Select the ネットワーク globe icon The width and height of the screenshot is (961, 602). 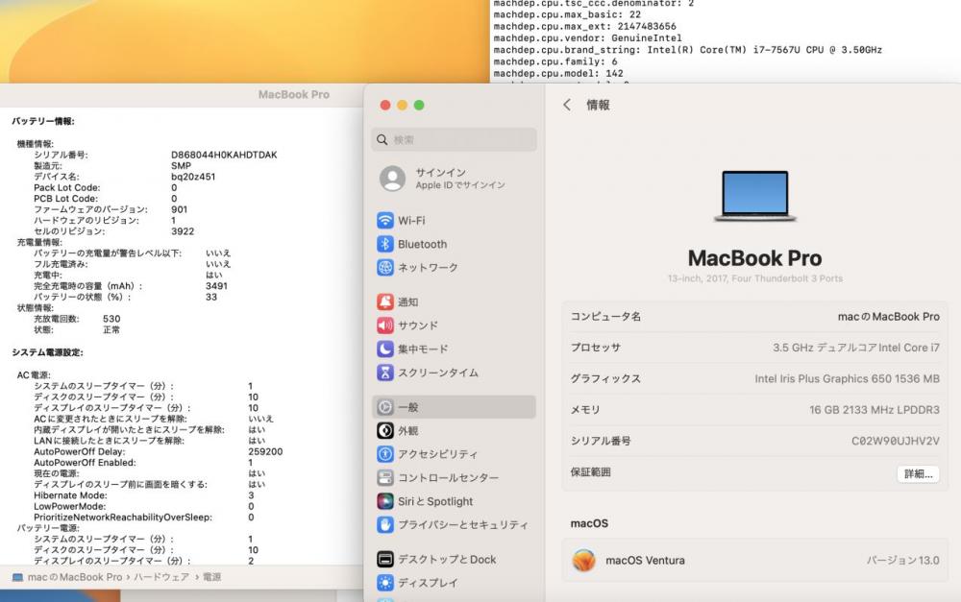coord(385,268)
